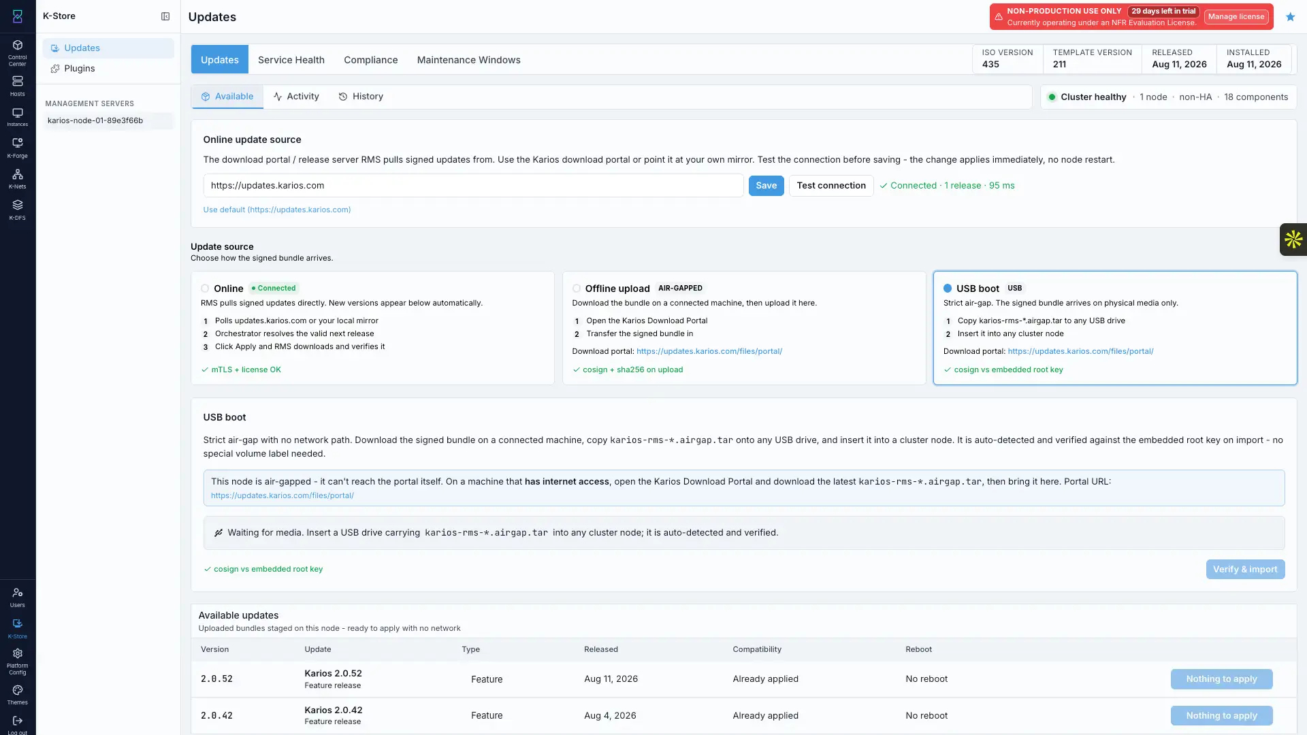Screen dimensions: 1307x735
Task: Click the Karios 2.0.52 update name
Action: click(334, 674)
